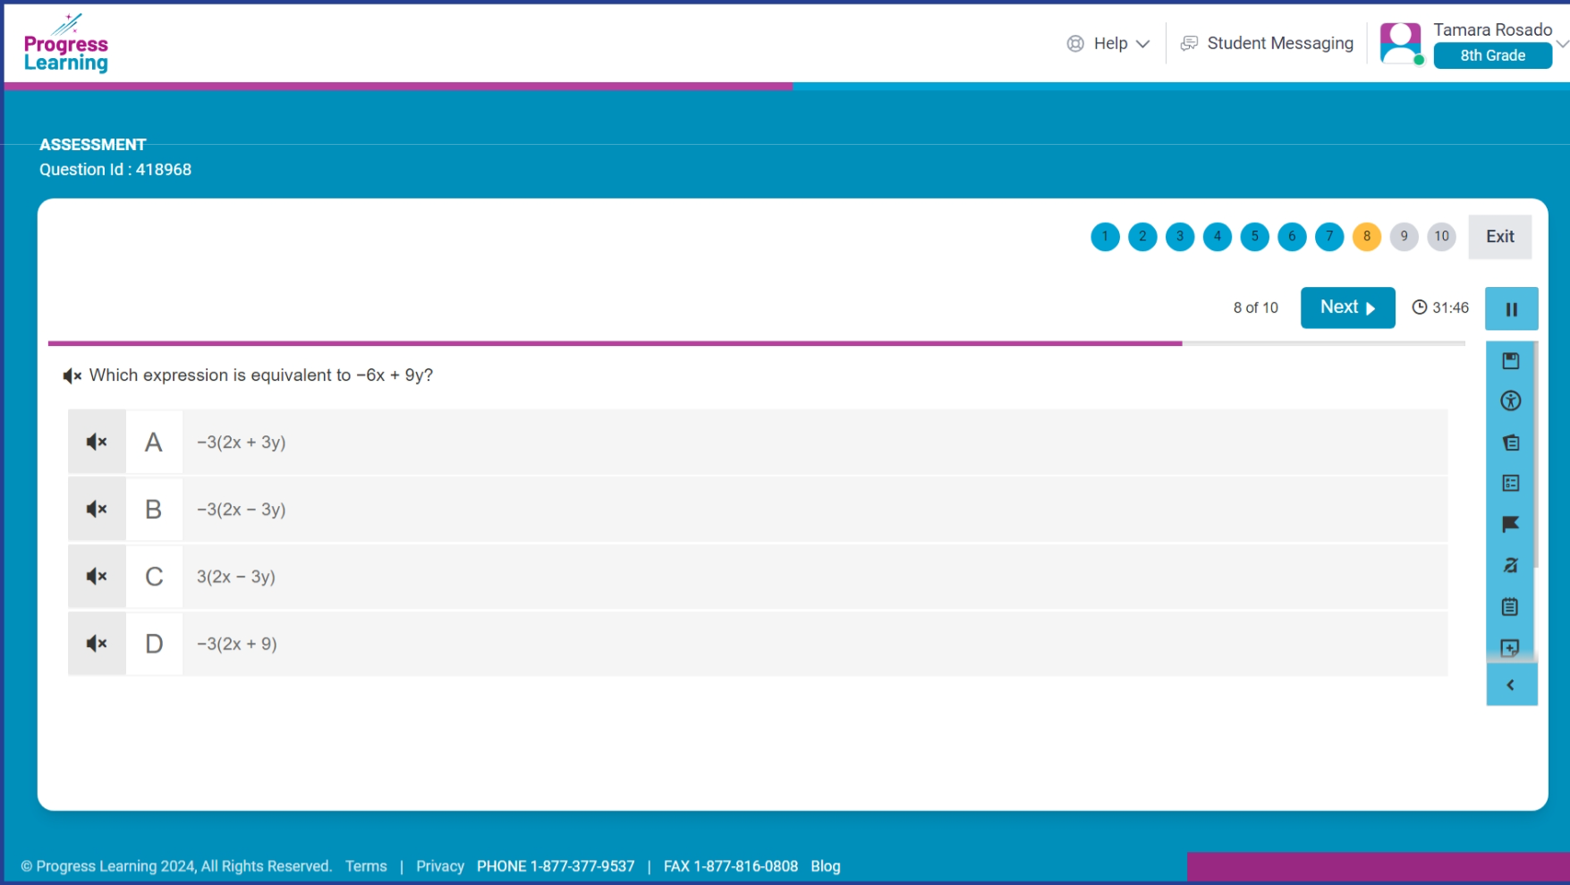This screenshot has width=1570, height=885.
Task: Go to question 4 bubble
Action: [x=1218, y=237]
